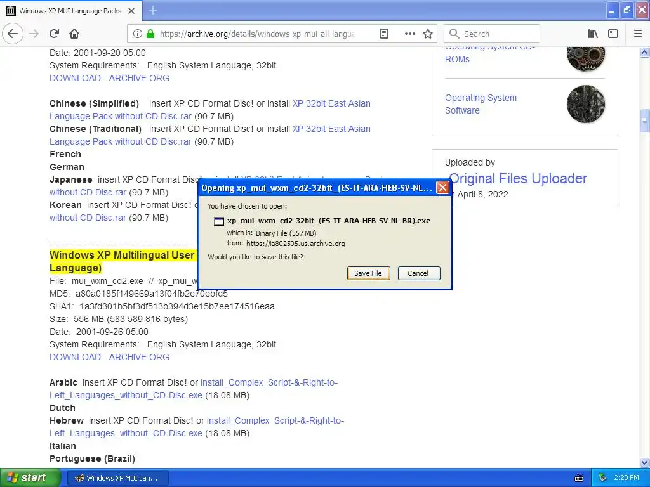Click the keyboard icon in system tray
Screen dimensions: 650x487
[x=579, y=478]
